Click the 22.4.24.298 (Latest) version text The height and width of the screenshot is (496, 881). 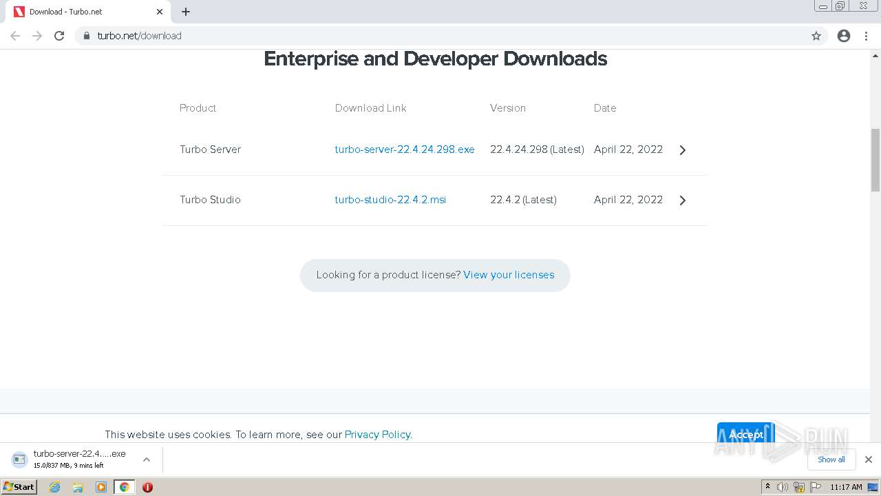[537, 149]
